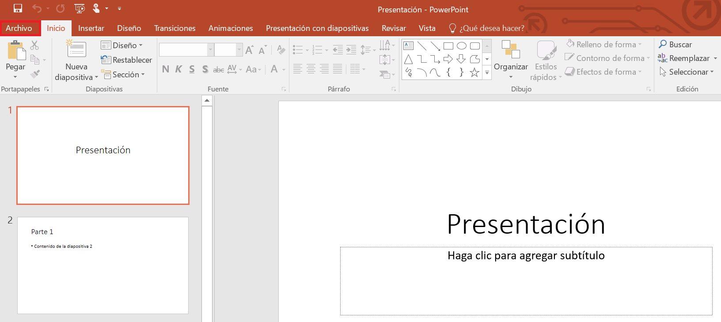Copy using the Copiar icon
The width and height of the screenshot is (721, 322).
point(35,60)
